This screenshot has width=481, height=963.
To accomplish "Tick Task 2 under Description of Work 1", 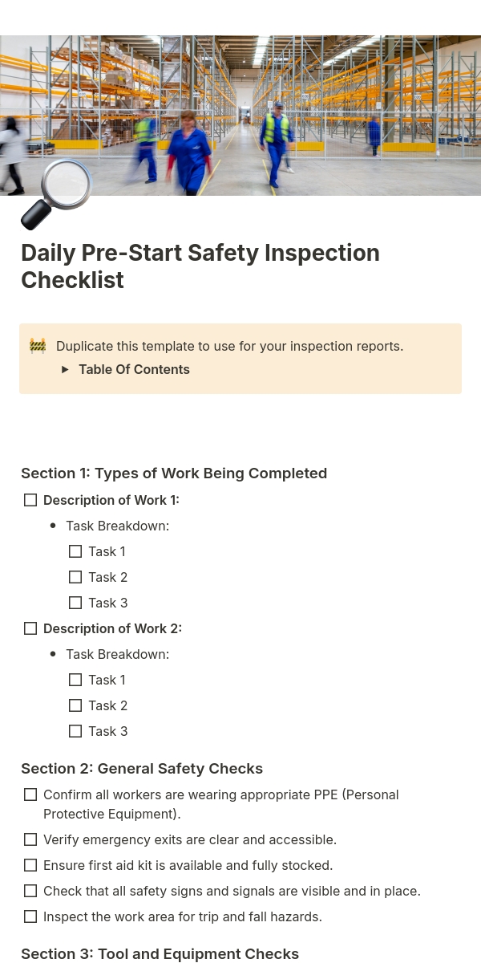I will pyautogui.click(x=75, y=577).
